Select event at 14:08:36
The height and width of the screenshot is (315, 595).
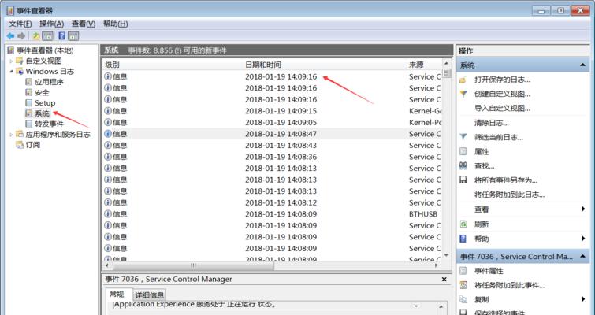pyautogui.click(x=272, y=157)
